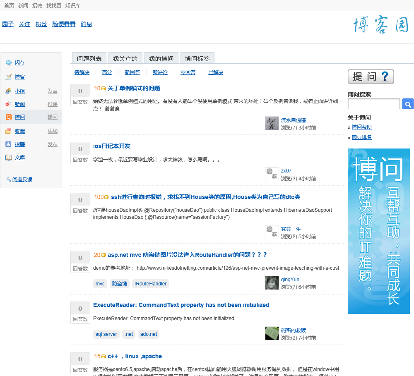Show 已解决 resolved questions

click(x=215, y=72)
